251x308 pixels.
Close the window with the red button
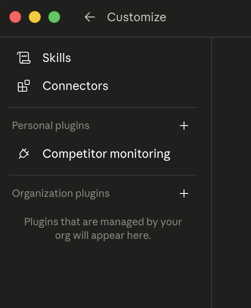point(15,17)
